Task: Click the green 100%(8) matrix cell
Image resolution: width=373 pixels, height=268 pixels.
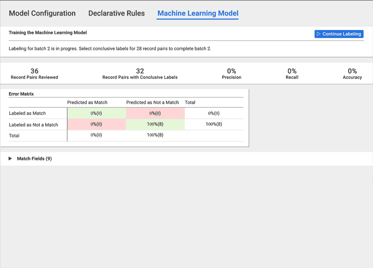Action: click(155, 124)
